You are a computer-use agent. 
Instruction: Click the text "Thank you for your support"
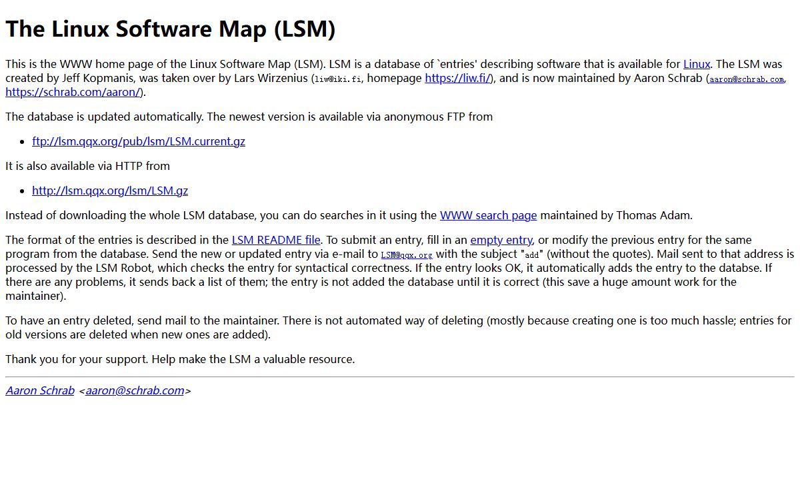(x=75, y=359)
